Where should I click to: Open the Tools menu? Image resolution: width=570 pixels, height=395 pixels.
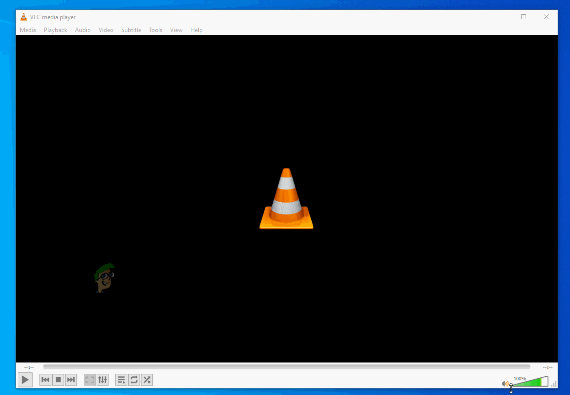156,30
